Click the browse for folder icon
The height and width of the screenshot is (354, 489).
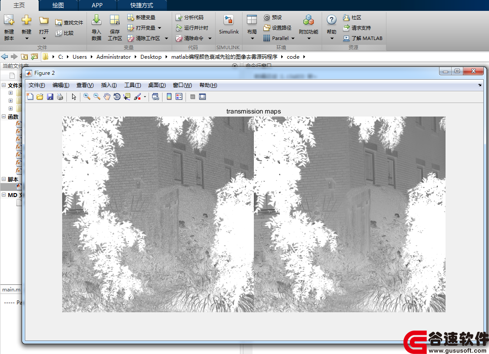coord(34,57)
